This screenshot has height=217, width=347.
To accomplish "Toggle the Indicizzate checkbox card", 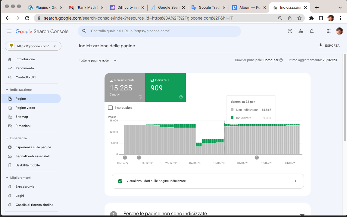I will coord(166,87).
